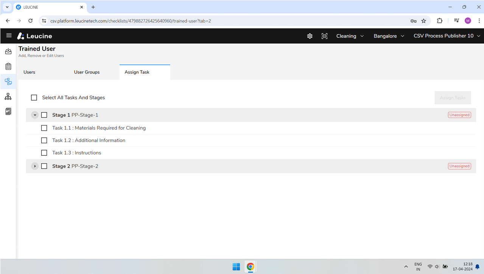
Task: Click "Task 1.3 : Instructions" text
Action: [x=77, y=153]
